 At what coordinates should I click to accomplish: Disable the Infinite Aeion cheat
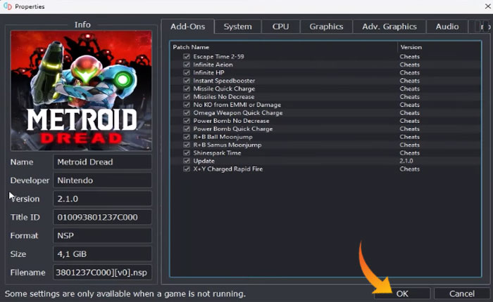pos(187,65)
